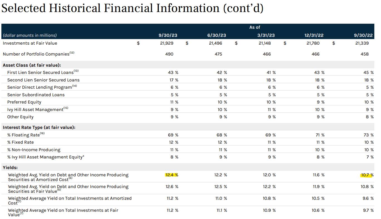Click Preferred Equity 9 % under 12/31/22
This screenshot has width=381, height=219.
321,102
